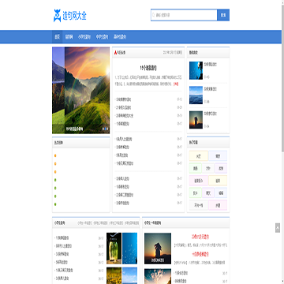The height and width of the screenshot is (284, 284).
Task: Open the glowing green jar image
Action: point(114,248)
